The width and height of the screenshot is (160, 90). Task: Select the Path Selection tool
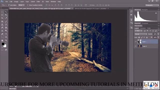2,37
